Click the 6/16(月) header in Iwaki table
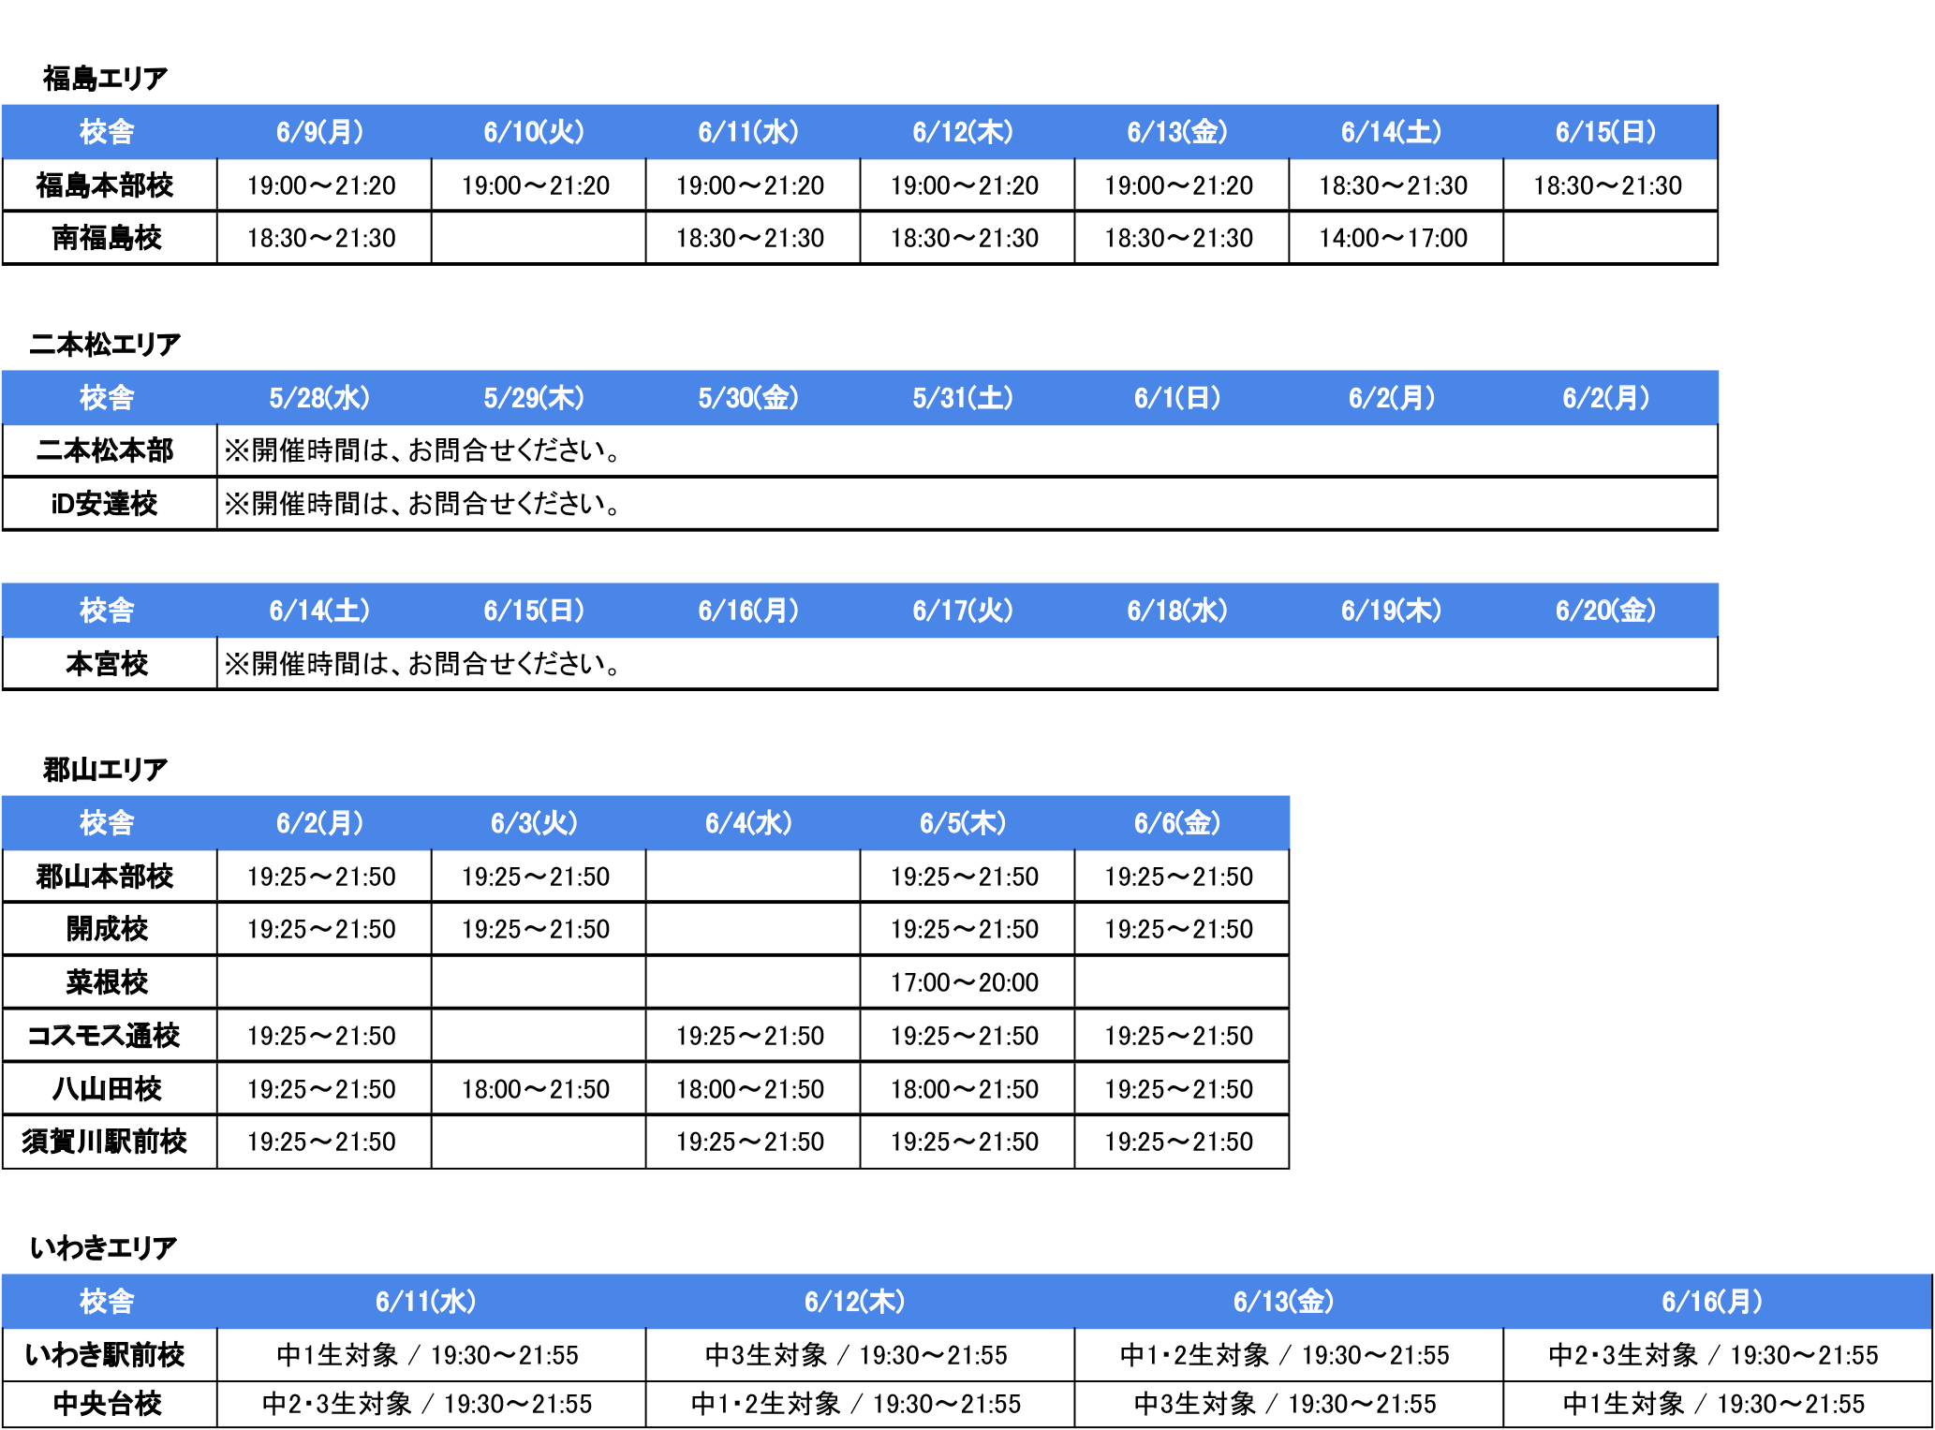1935x1430 pixels. (x=1713, y=1302)
